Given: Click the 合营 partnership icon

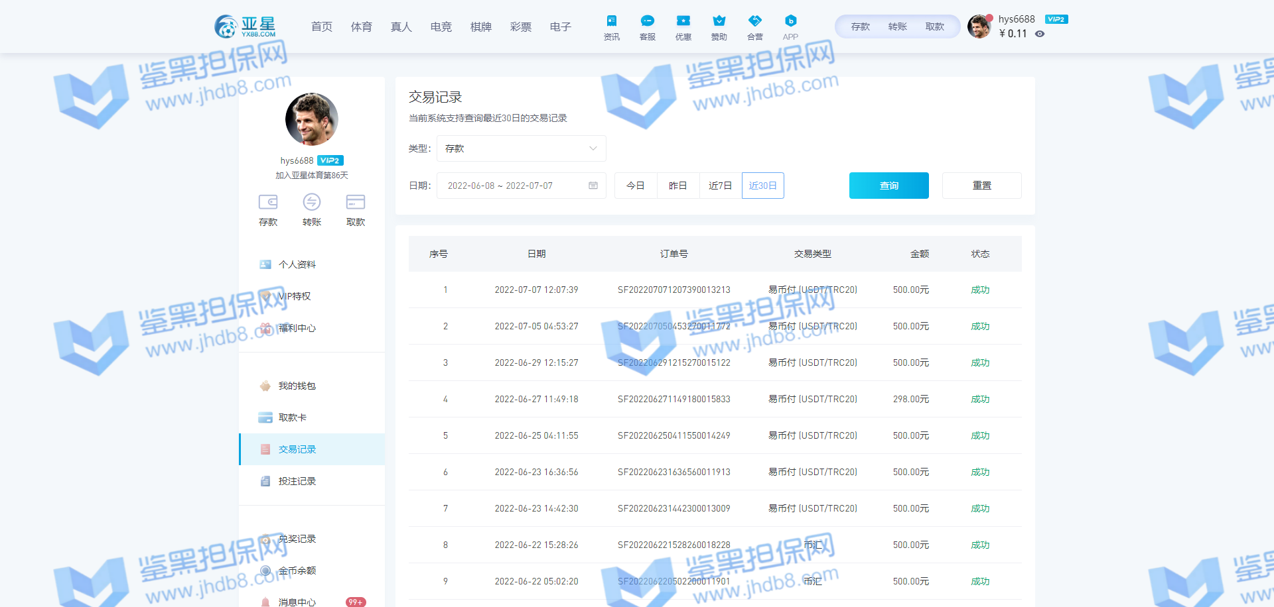Looking at the screenshot, I should pyautogui.click(x=754, y=22).
